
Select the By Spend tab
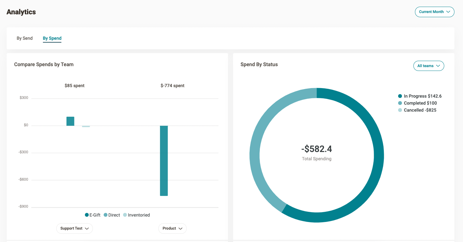coord(52,38)
